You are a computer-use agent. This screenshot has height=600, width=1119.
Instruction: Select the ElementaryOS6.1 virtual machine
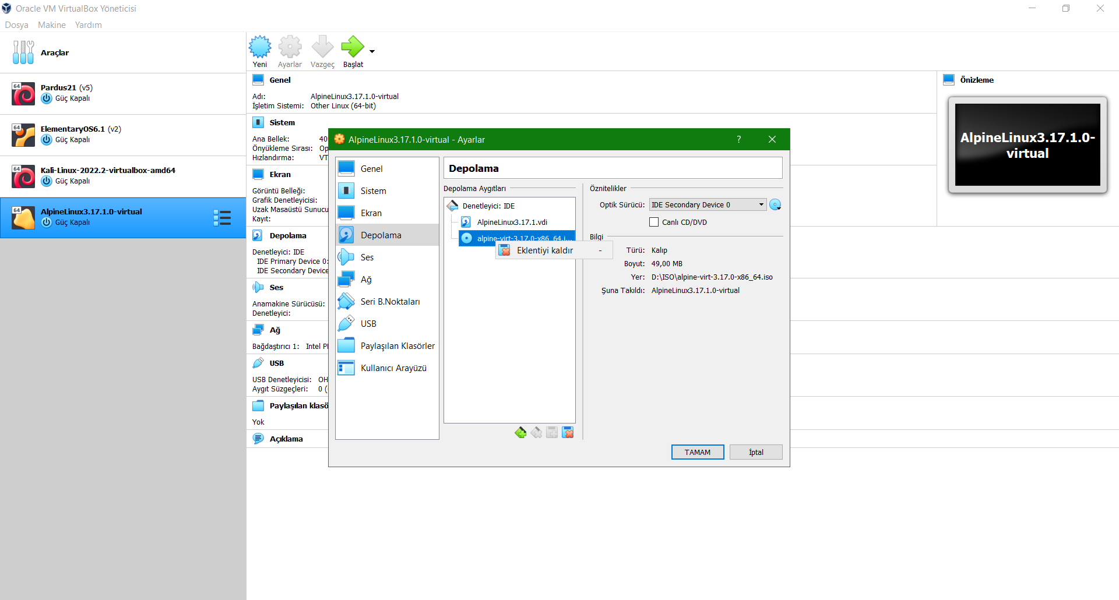click(x=123, y=135)
